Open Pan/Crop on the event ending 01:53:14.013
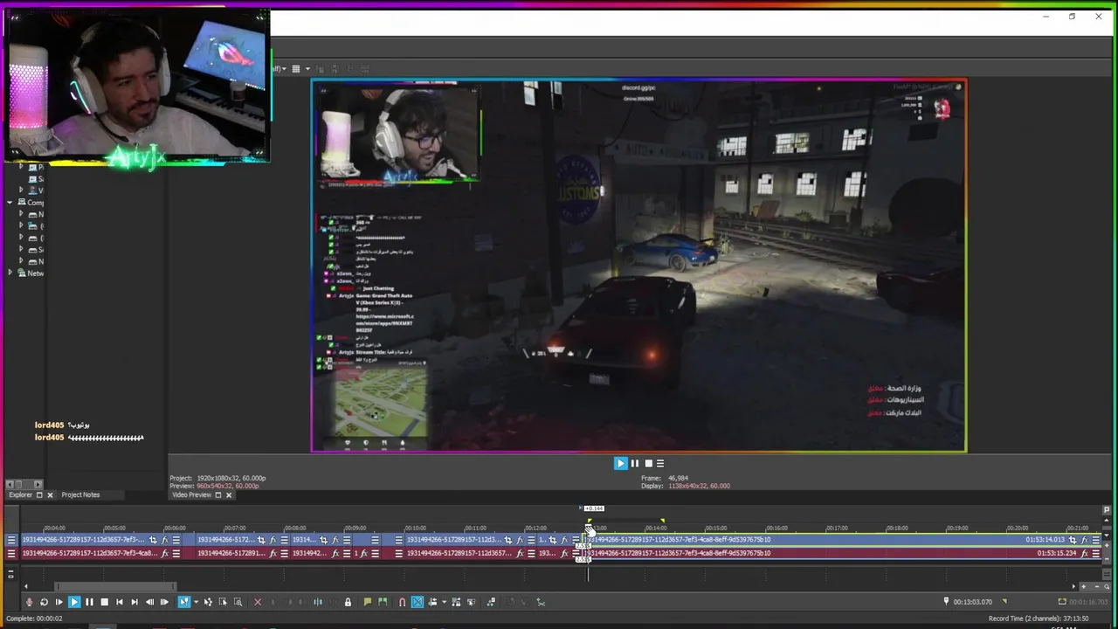1118x629 pixels. 1073,540
